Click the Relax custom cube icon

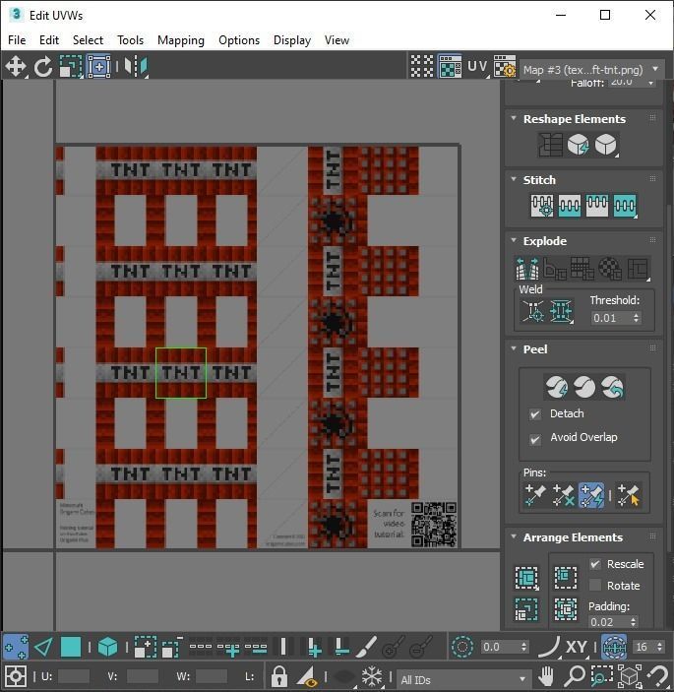(606, 145)
